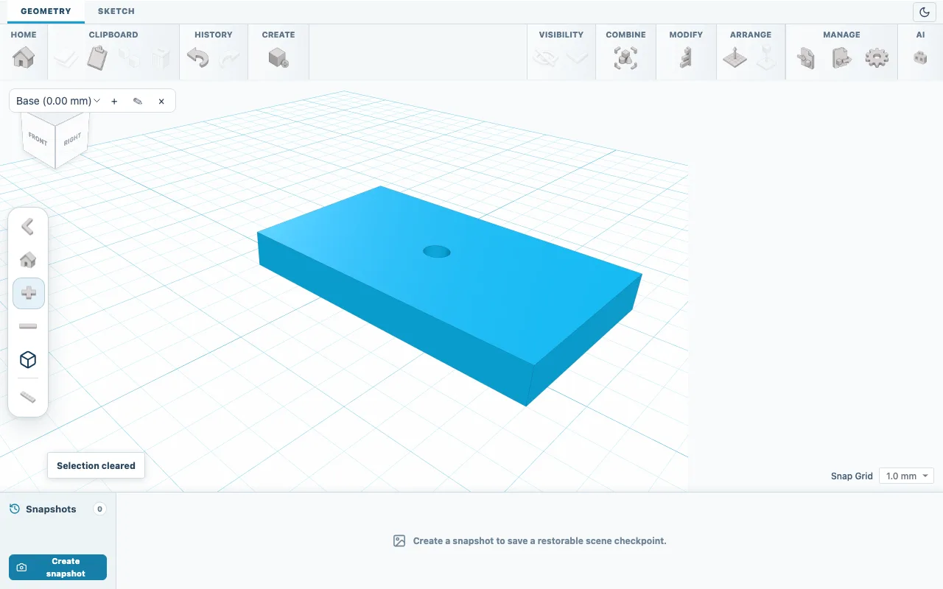The height and width of the screenshot is (589, 943).
Task: Open the AI assistant robot icon
Action: pyautogui.click(x=920, y=57)
